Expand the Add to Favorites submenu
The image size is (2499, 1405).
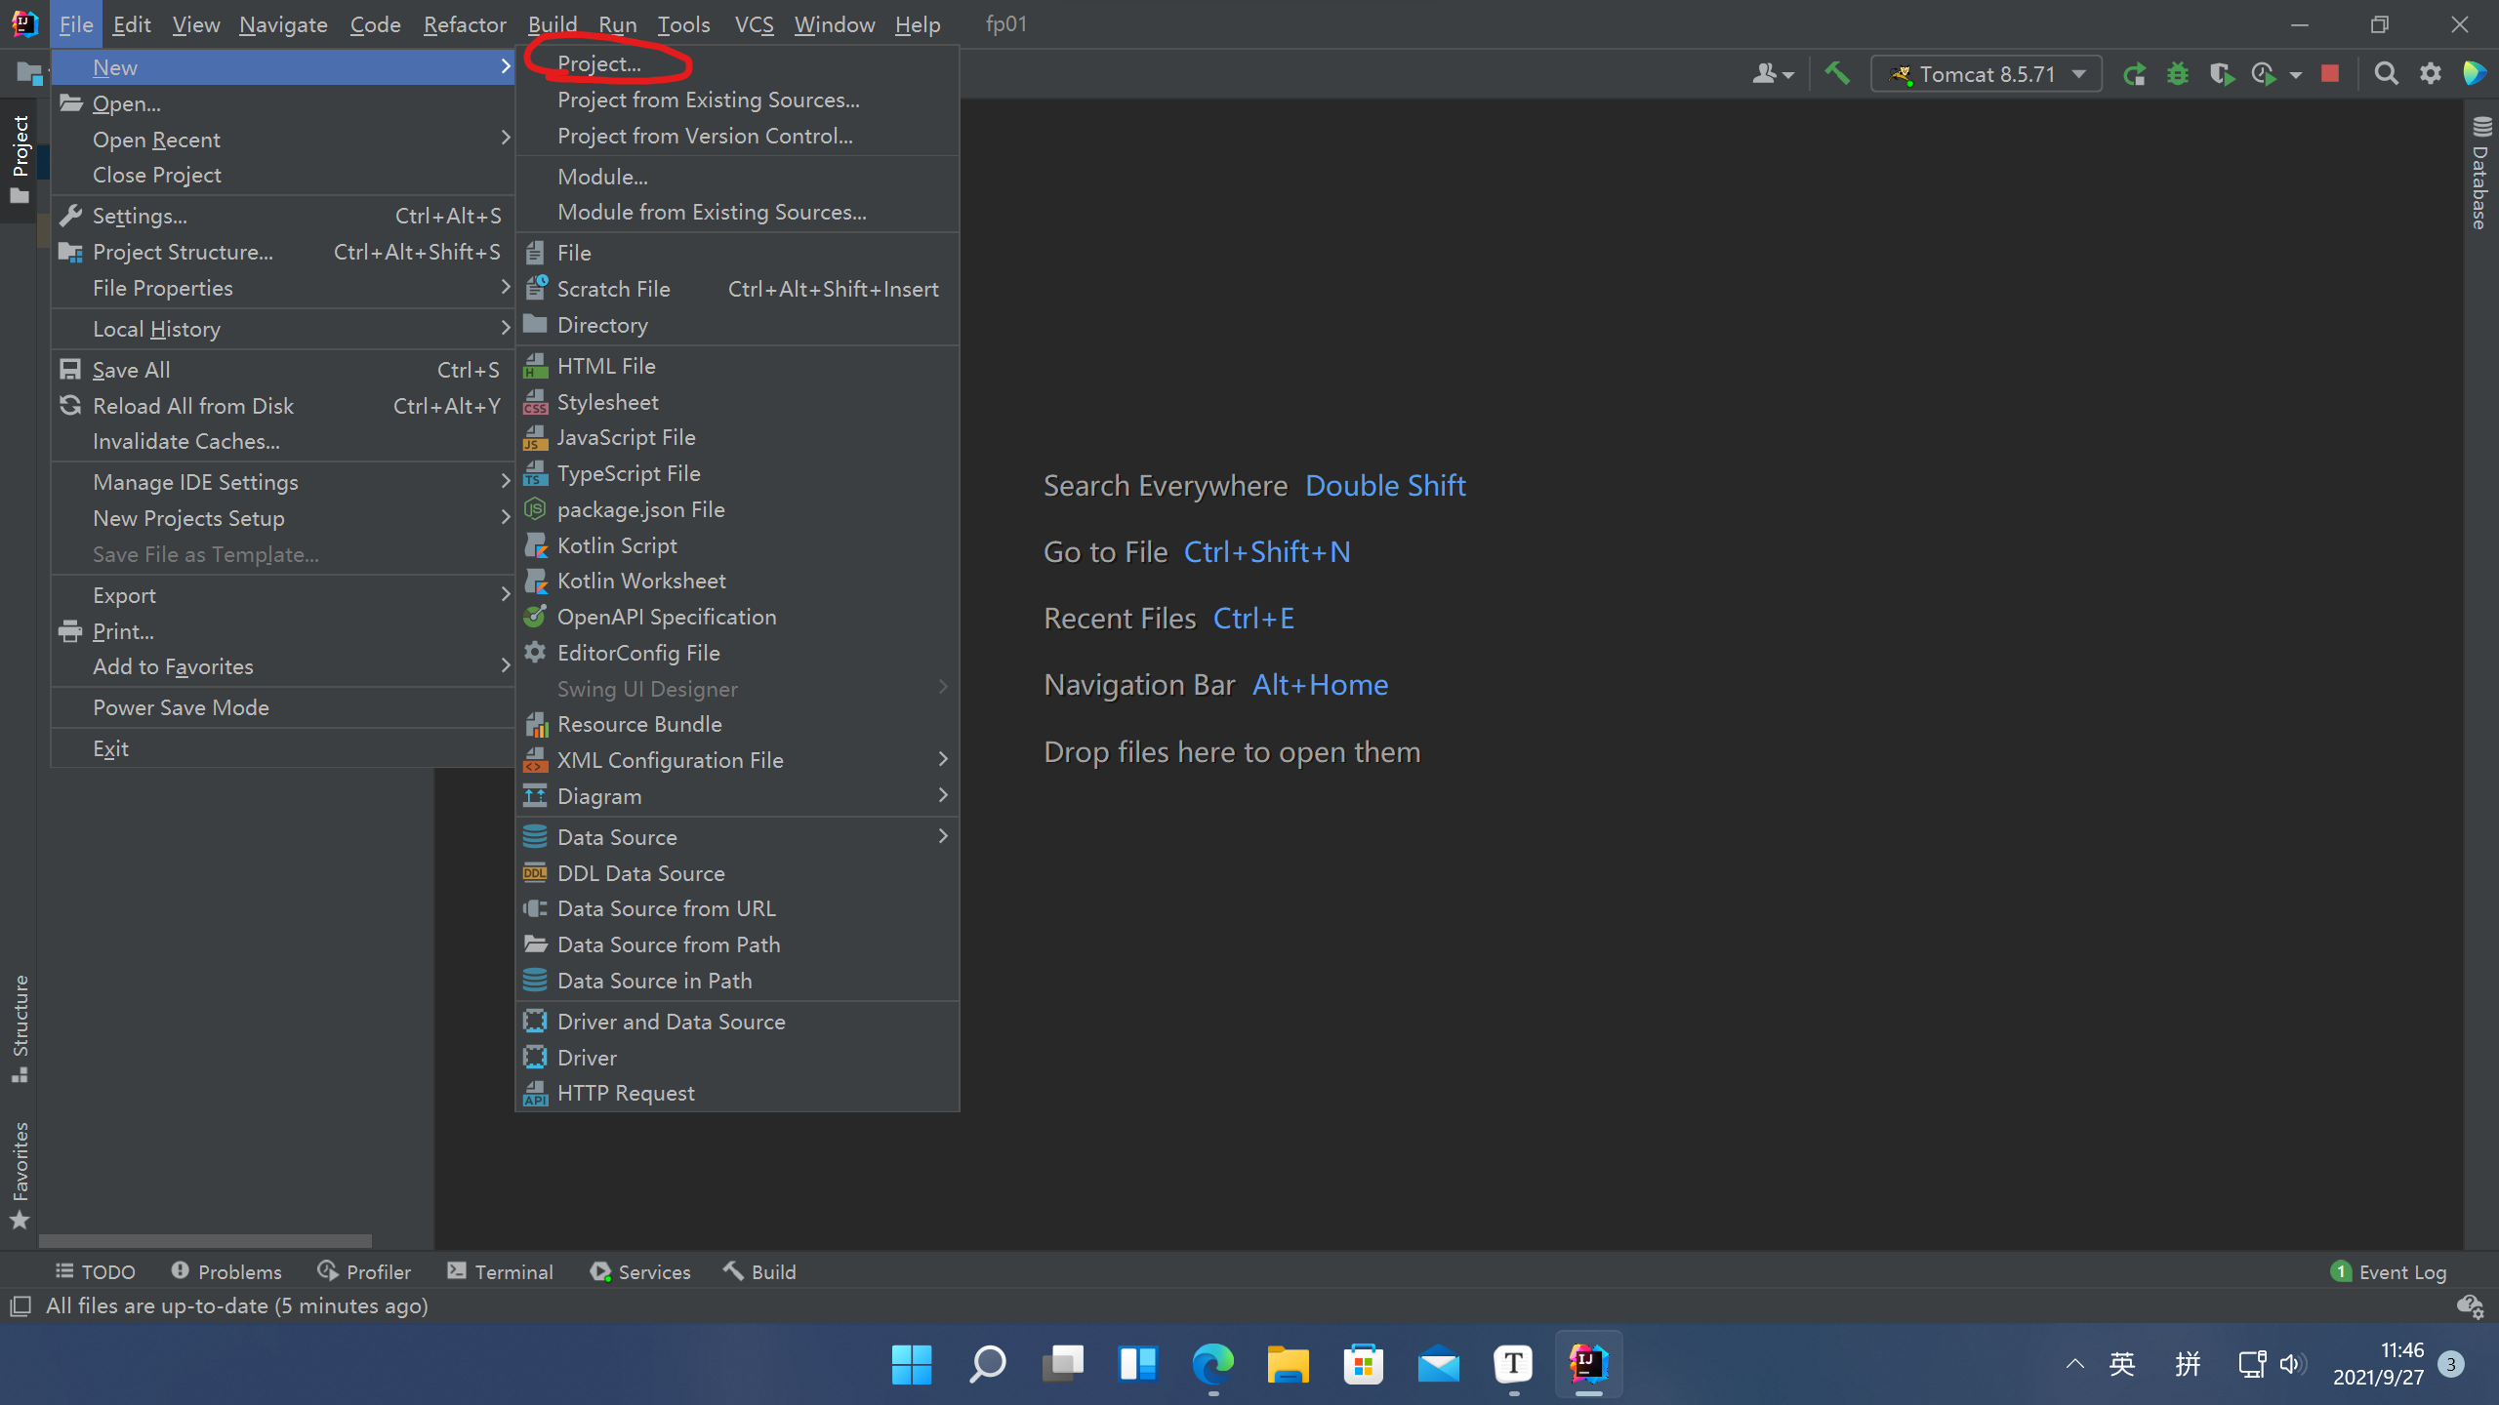tap(283, 666)
